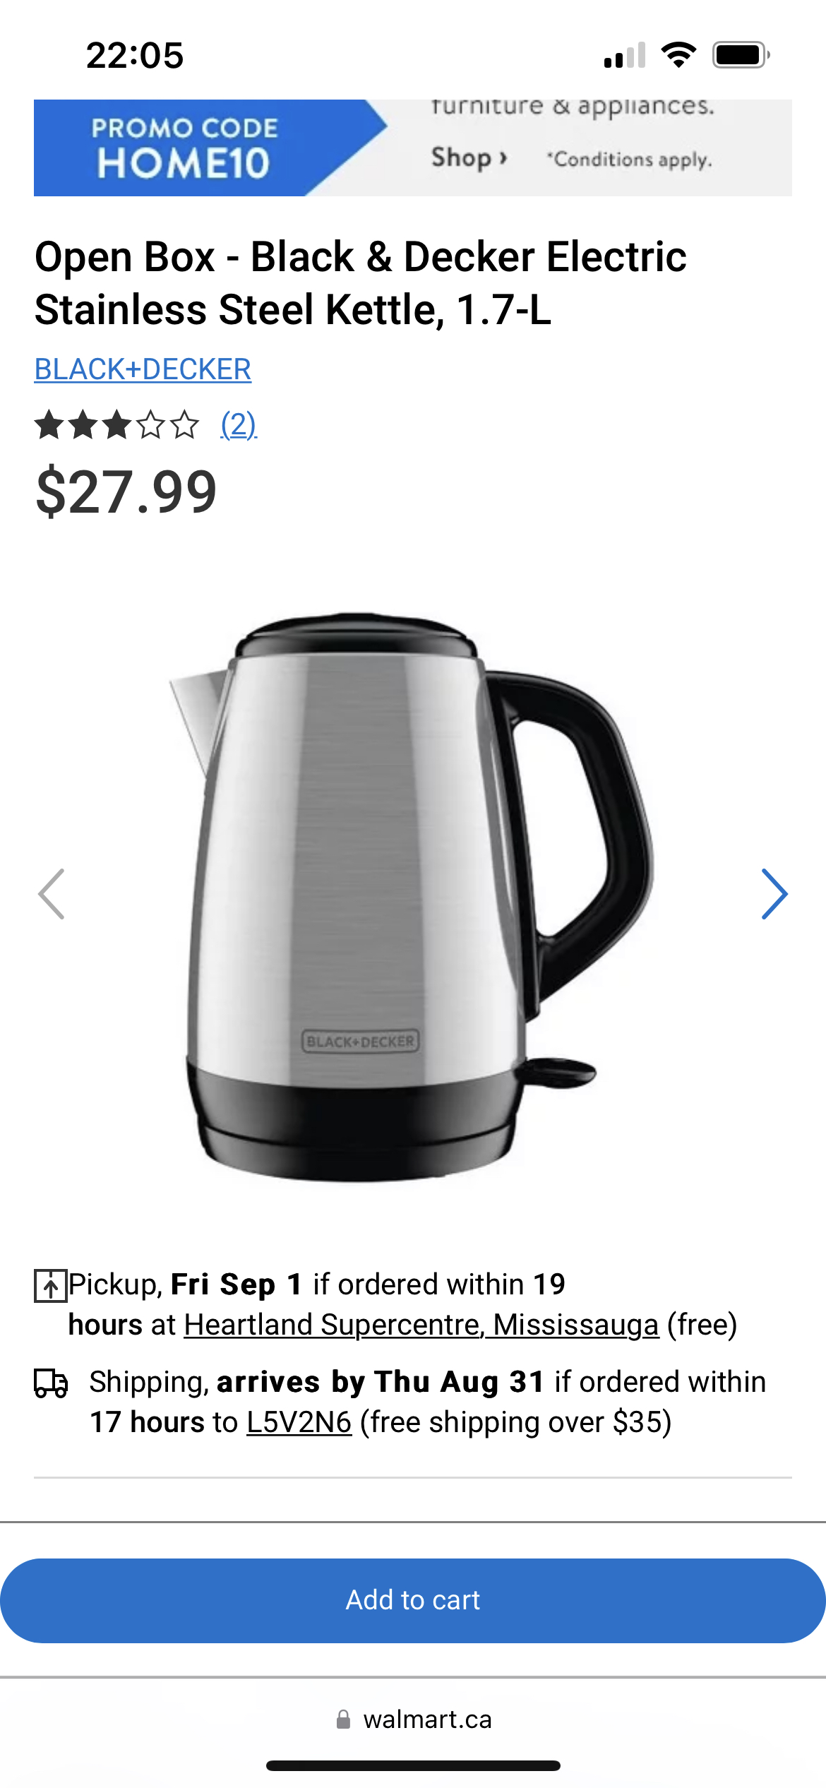Tap the shipping truck icon
826x1788 pixels.
51,1383
